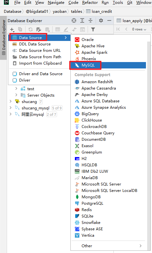The width and height of the screenshot is (152, 253).
Task: Choose Oracle from data source list
Action: pyautogui.click(x=109, y=40)
